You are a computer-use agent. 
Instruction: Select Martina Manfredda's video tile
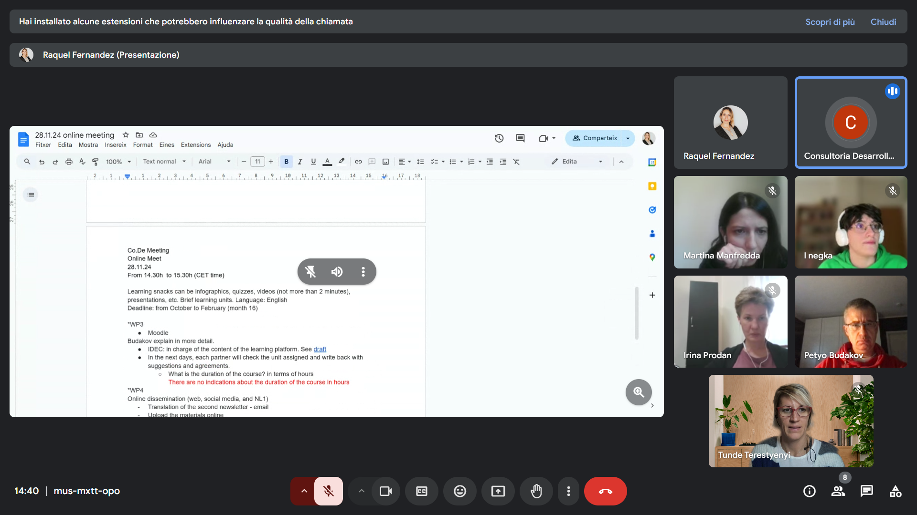(730, 222)
